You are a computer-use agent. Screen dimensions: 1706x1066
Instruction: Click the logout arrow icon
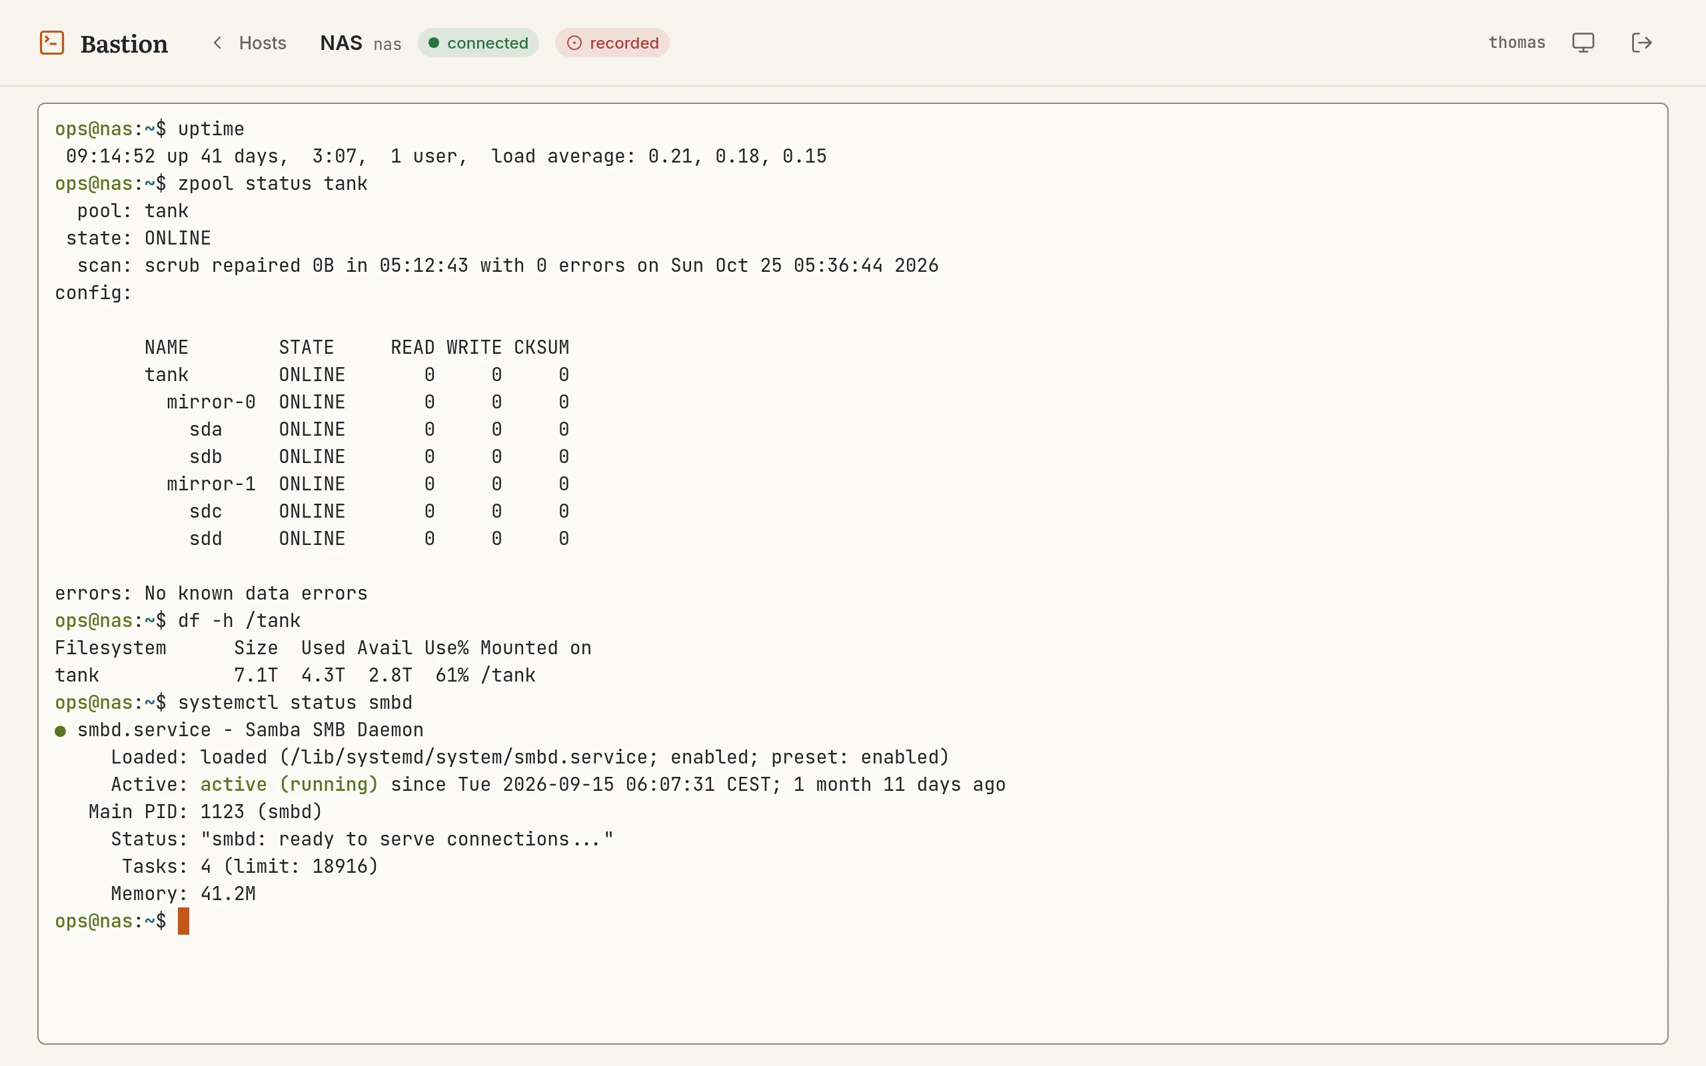tap(1642, 42)
